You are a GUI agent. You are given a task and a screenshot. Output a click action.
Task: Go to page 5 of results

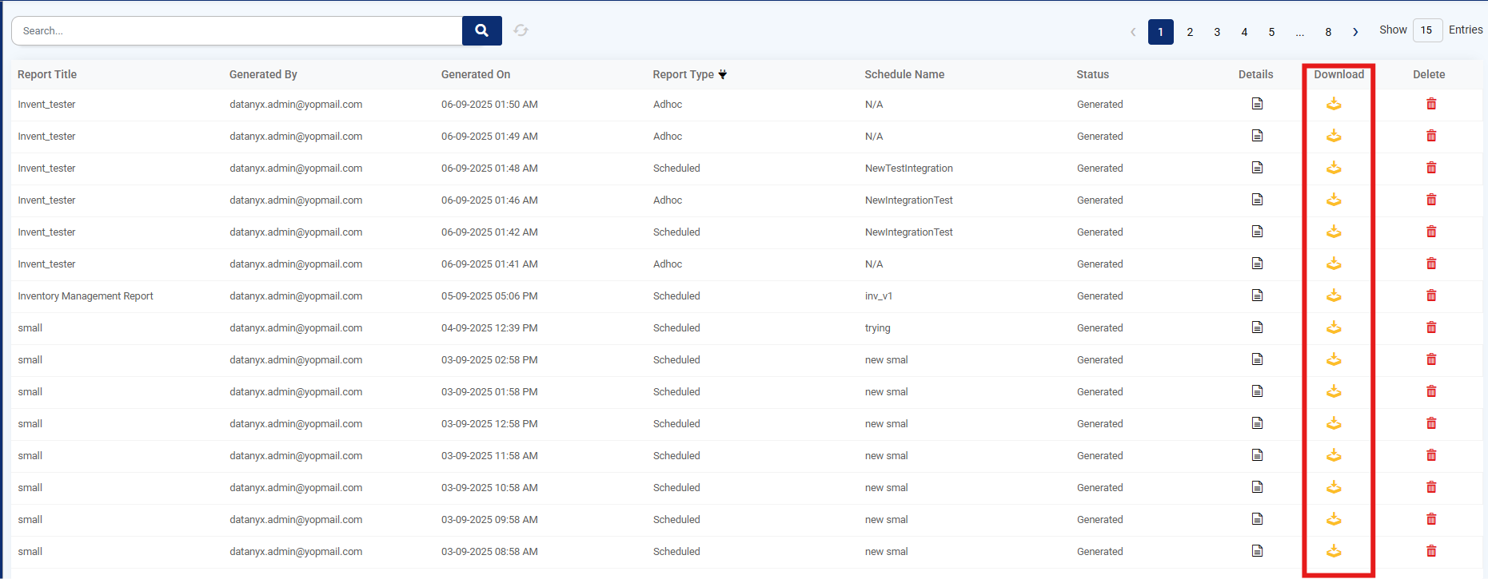click(1271, 32)
